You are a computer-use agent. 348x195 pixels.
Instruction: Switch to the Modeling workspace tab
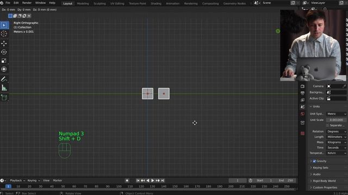coord(83,4)
